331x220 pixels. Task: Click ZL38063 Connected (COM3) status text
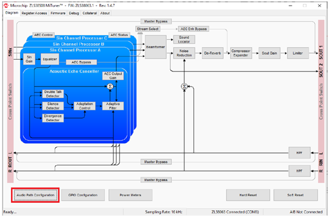tap(235, 212)
